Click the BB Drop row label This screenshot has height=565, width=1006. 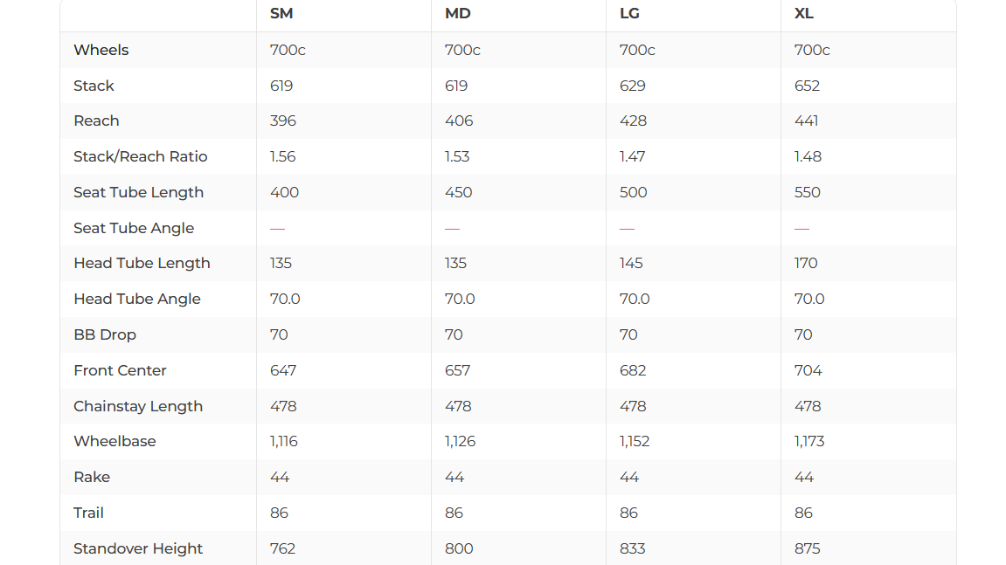[x=105, y=334]
